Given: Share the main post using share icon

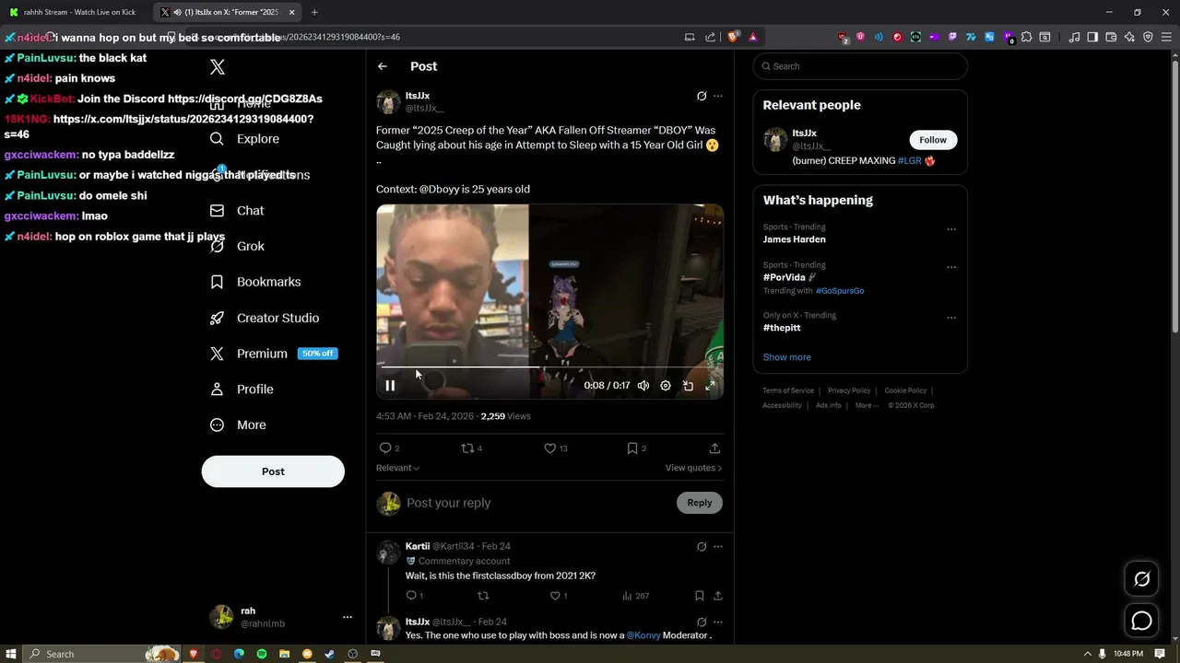Looking at the screenshot, I should coord(714,448).
